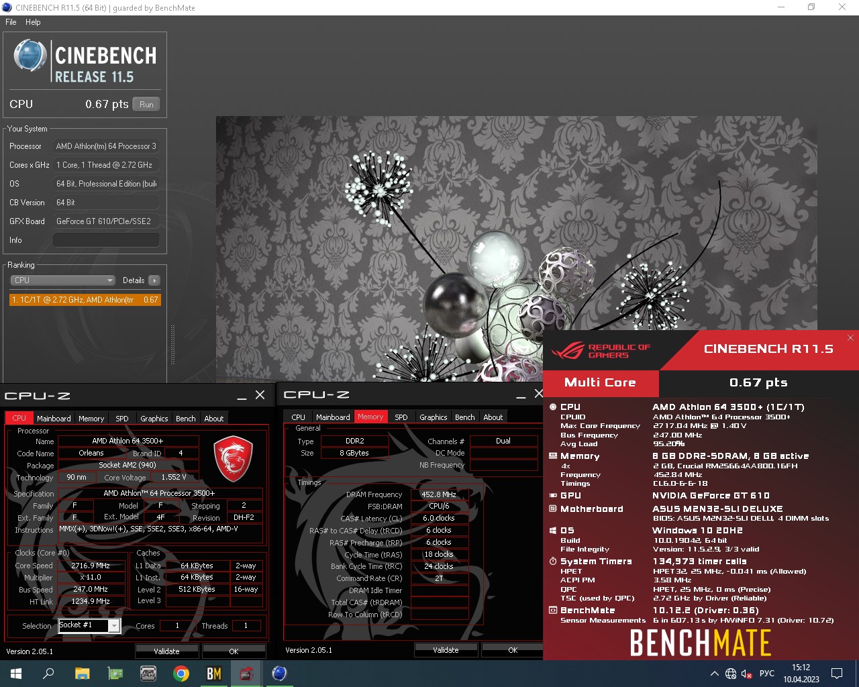Click the BENCHMATE logo at panel bottom
This screenshot has width=859, height=687.
[700, 644]
